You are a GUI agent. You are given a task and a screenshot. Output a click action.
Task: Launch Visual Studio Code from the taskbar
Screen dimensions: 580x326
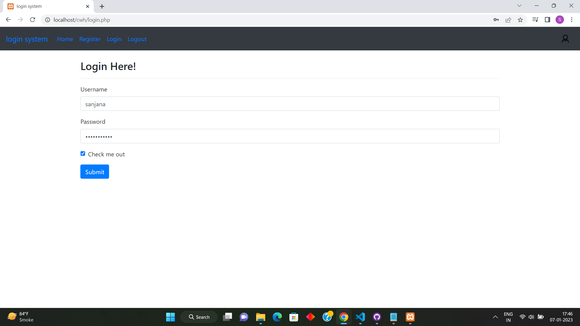pos(360,317)
